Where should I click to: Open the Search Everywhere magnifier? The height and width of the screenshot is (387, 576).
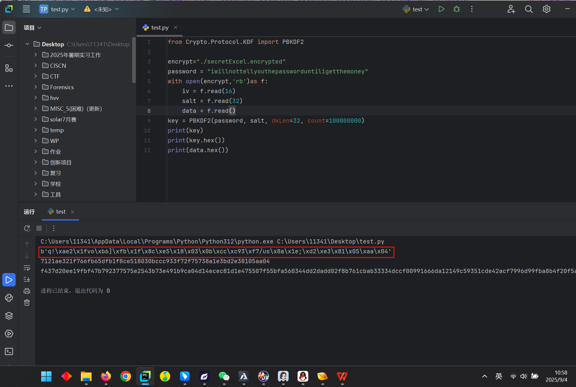point(529,9)
